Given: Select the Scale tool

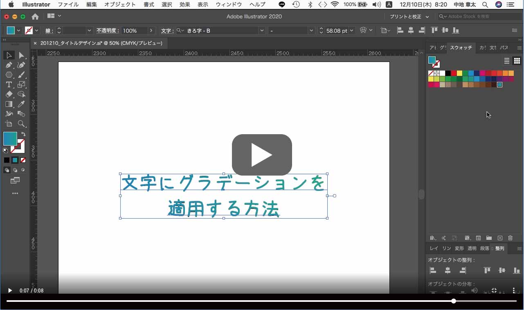Looking at the screenshot, I should point(21,84).
